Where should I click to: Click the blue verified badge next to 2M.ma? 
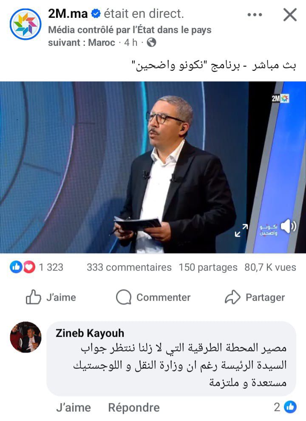click(x=96, y=14)
